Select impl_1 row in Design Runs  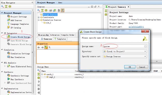[x=52, y=77]
